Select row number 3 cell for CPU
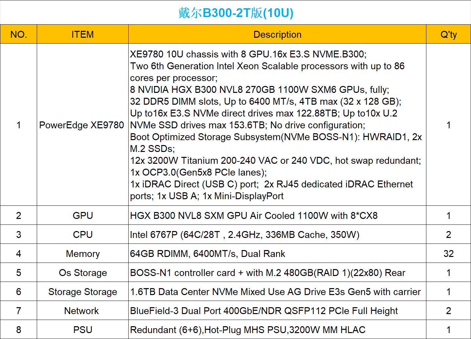The height and width of the screenshot is (339, 471). (x=19, y=234)
